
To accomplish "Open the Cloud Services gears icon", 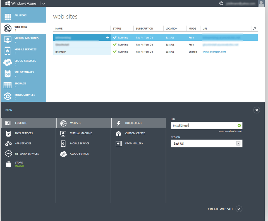I will coord(8,62).
